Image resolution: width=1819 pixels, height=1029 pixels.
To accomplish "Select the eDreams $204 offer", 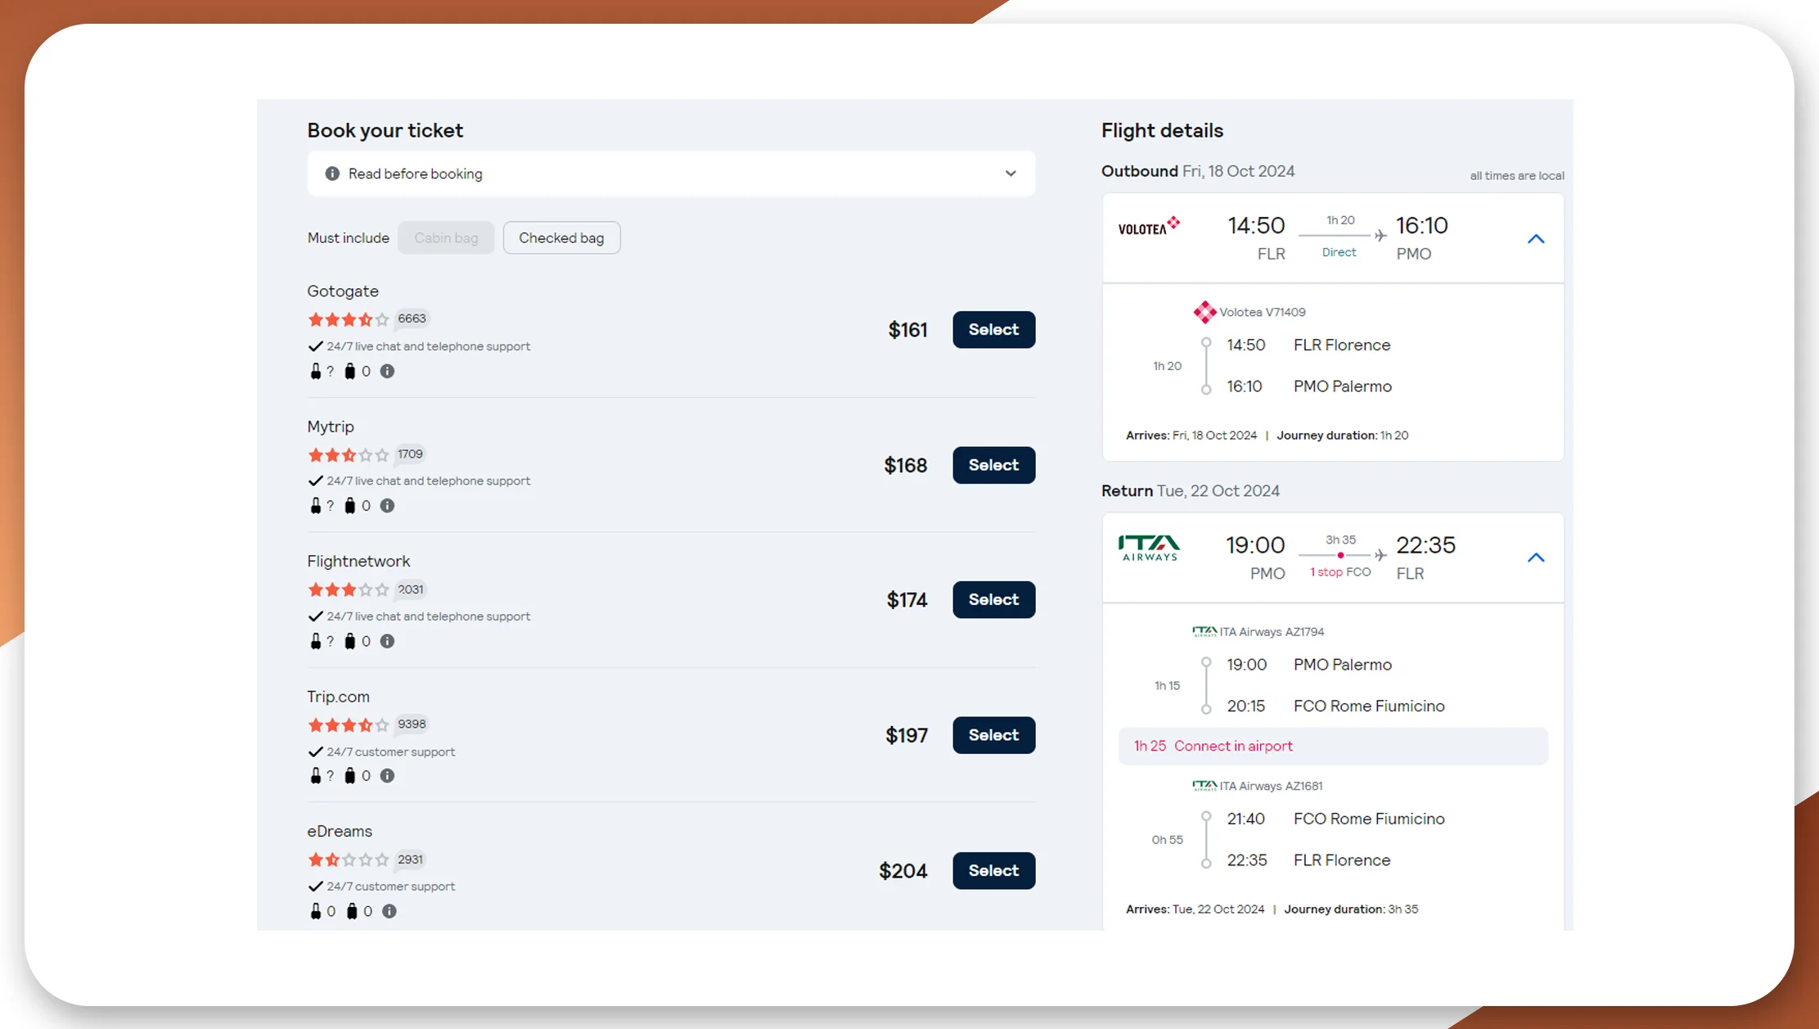I will (993, 870).
